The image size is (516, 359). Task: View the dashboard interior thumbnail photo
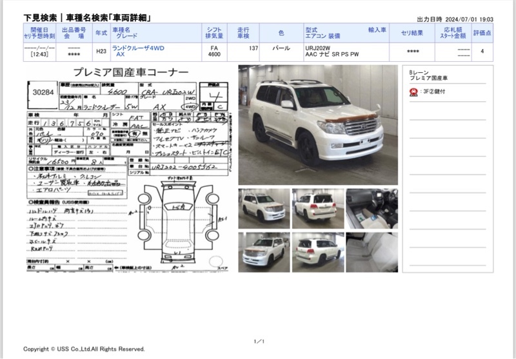(372, 209)
